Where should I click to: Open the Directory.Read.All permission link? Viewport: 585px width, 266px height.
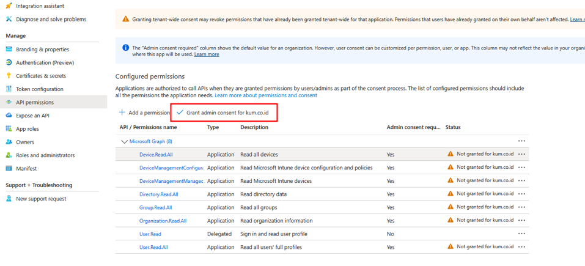point(158,194)
